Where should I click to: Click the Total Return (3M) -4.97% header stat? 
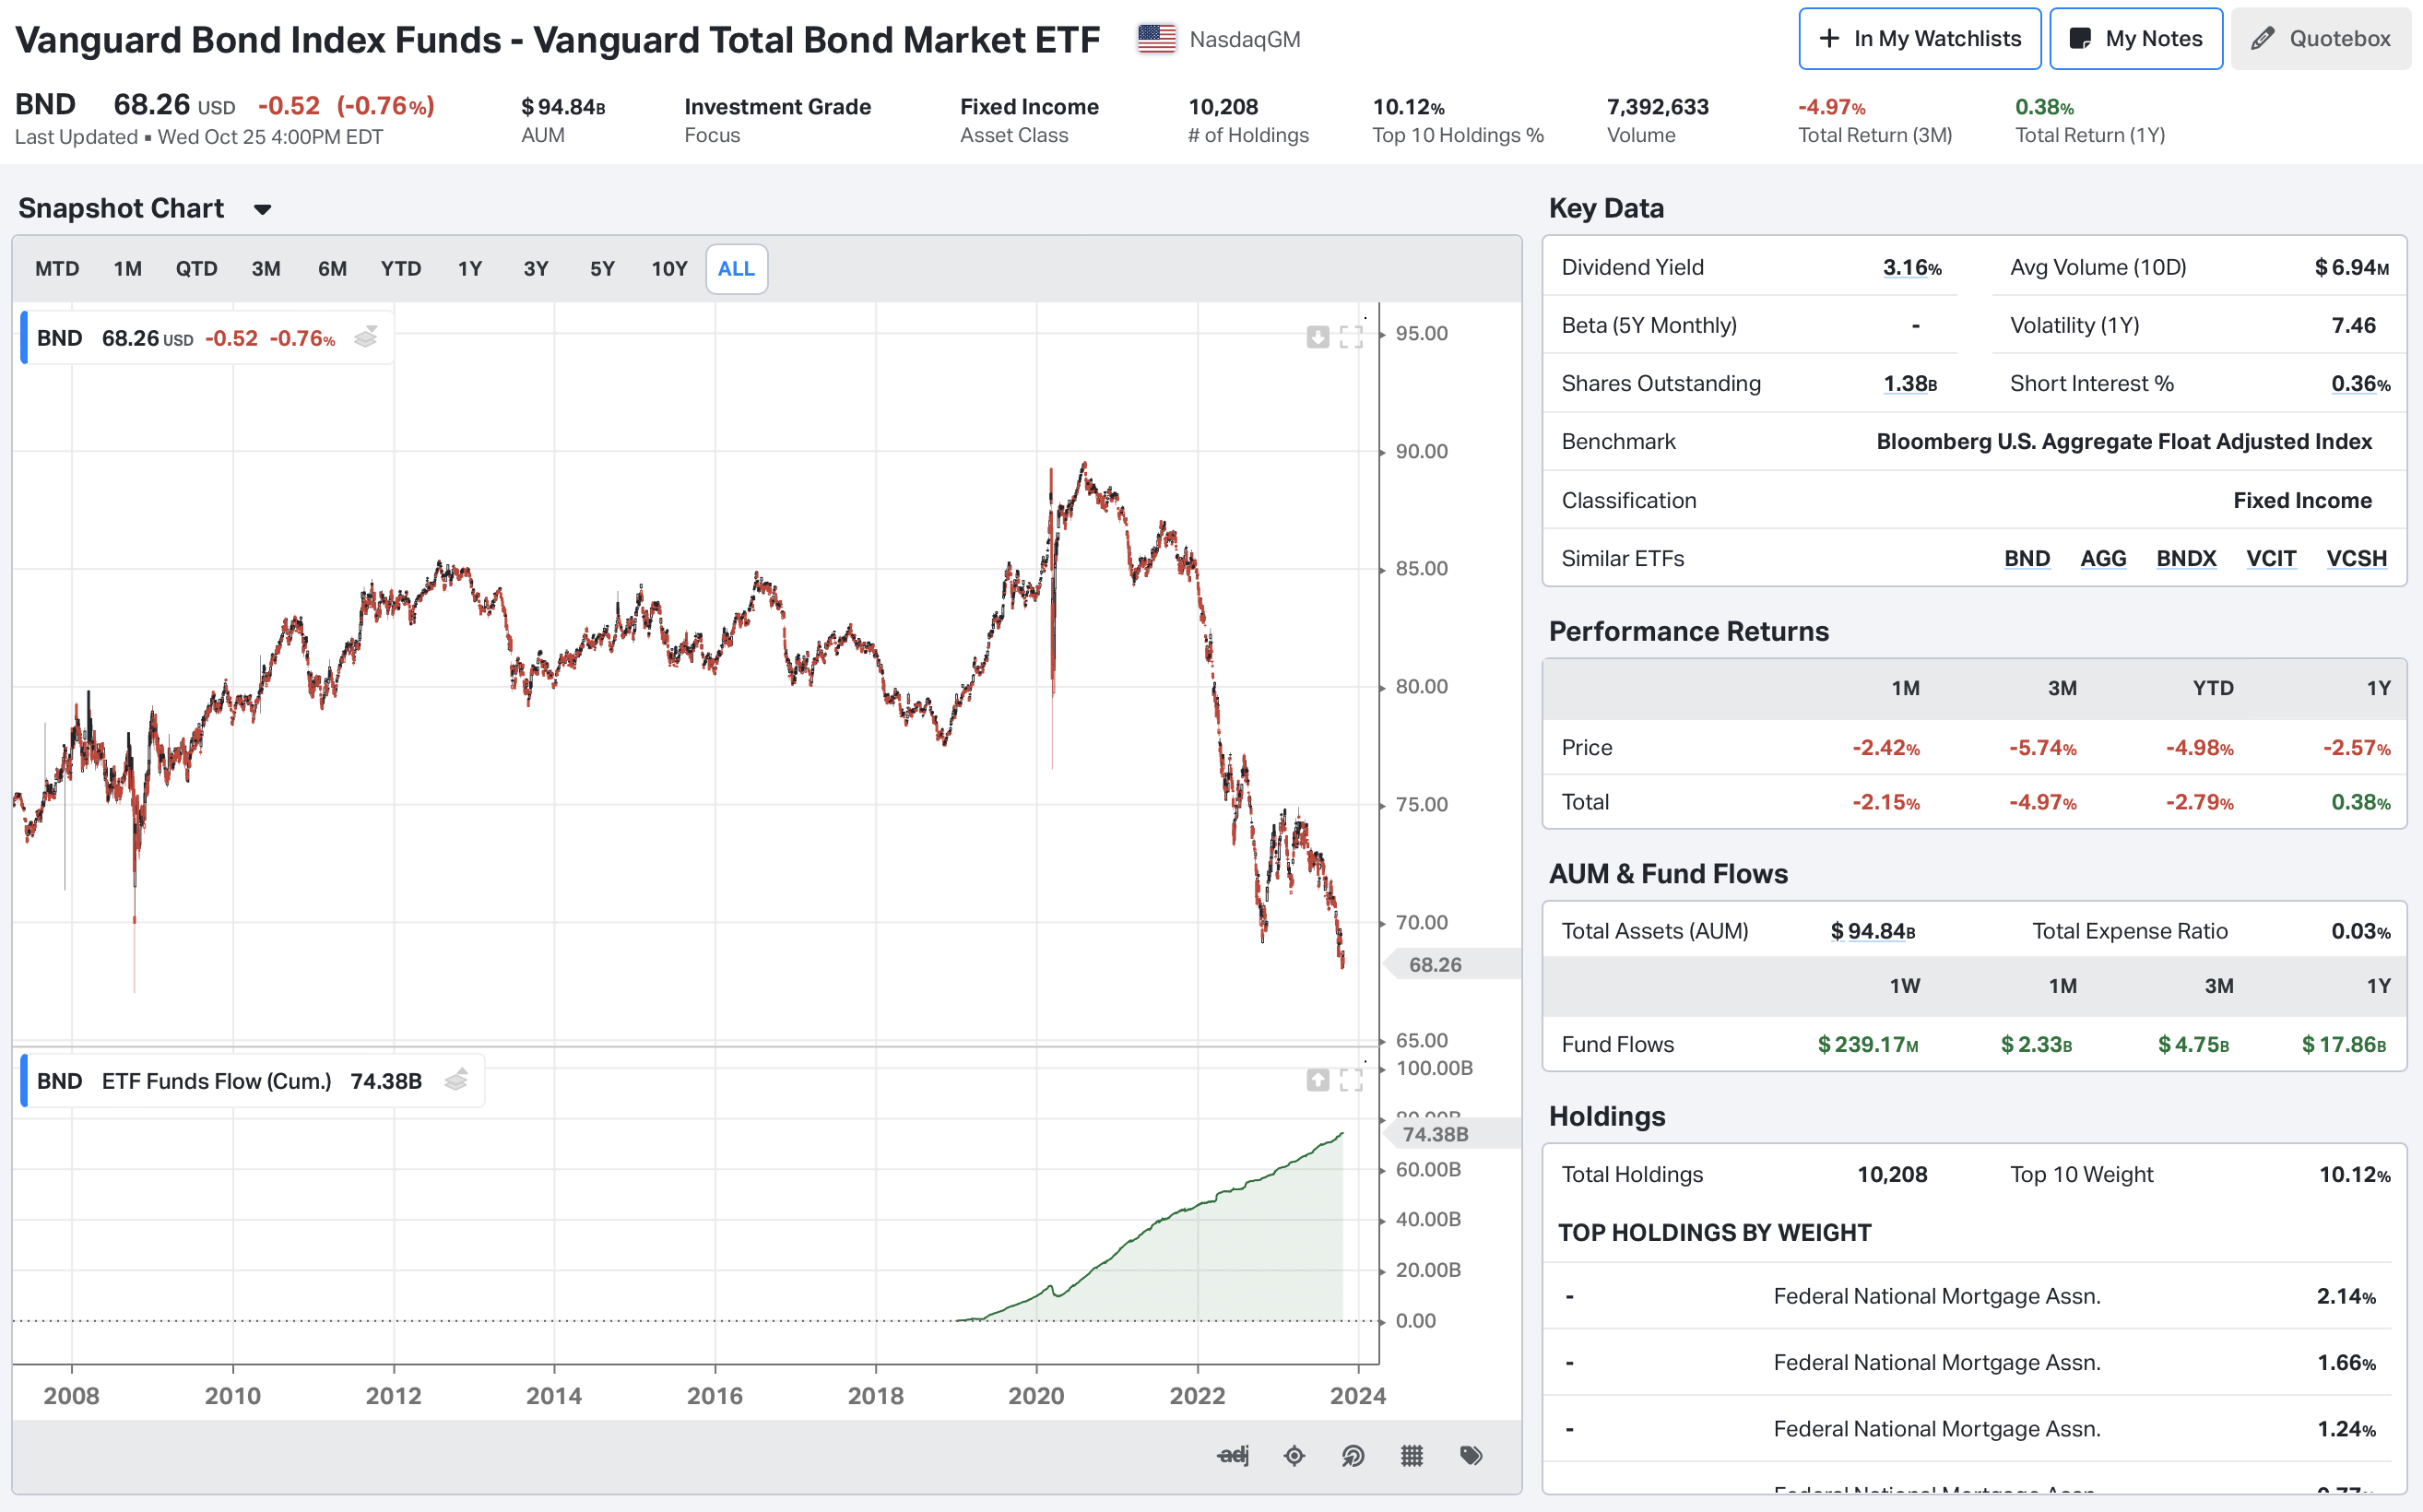[x=1875, y=120]
